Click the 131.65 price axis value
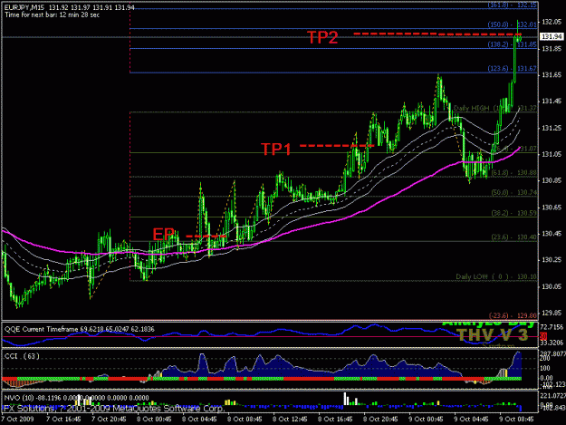This screenshot has height=425, width=566. [552, 74]
